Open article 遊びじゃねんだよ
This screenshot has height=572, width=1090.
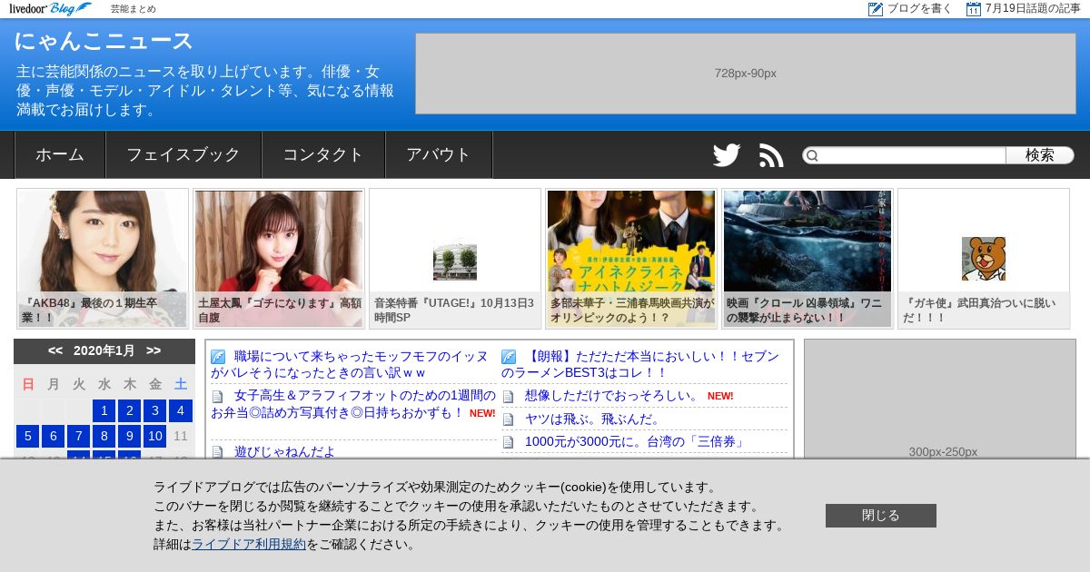pyautogui.click(x=284, y=452)
